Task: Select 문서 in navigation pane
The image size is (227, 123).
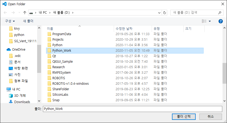Action: tap(17, 62)
